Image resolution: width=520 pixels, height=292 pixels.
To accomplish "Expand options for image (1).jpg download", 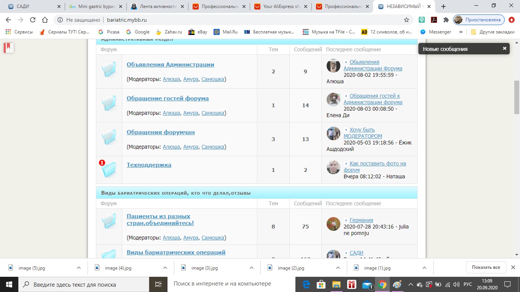I will pyautogui.click(x=424, y=268).
